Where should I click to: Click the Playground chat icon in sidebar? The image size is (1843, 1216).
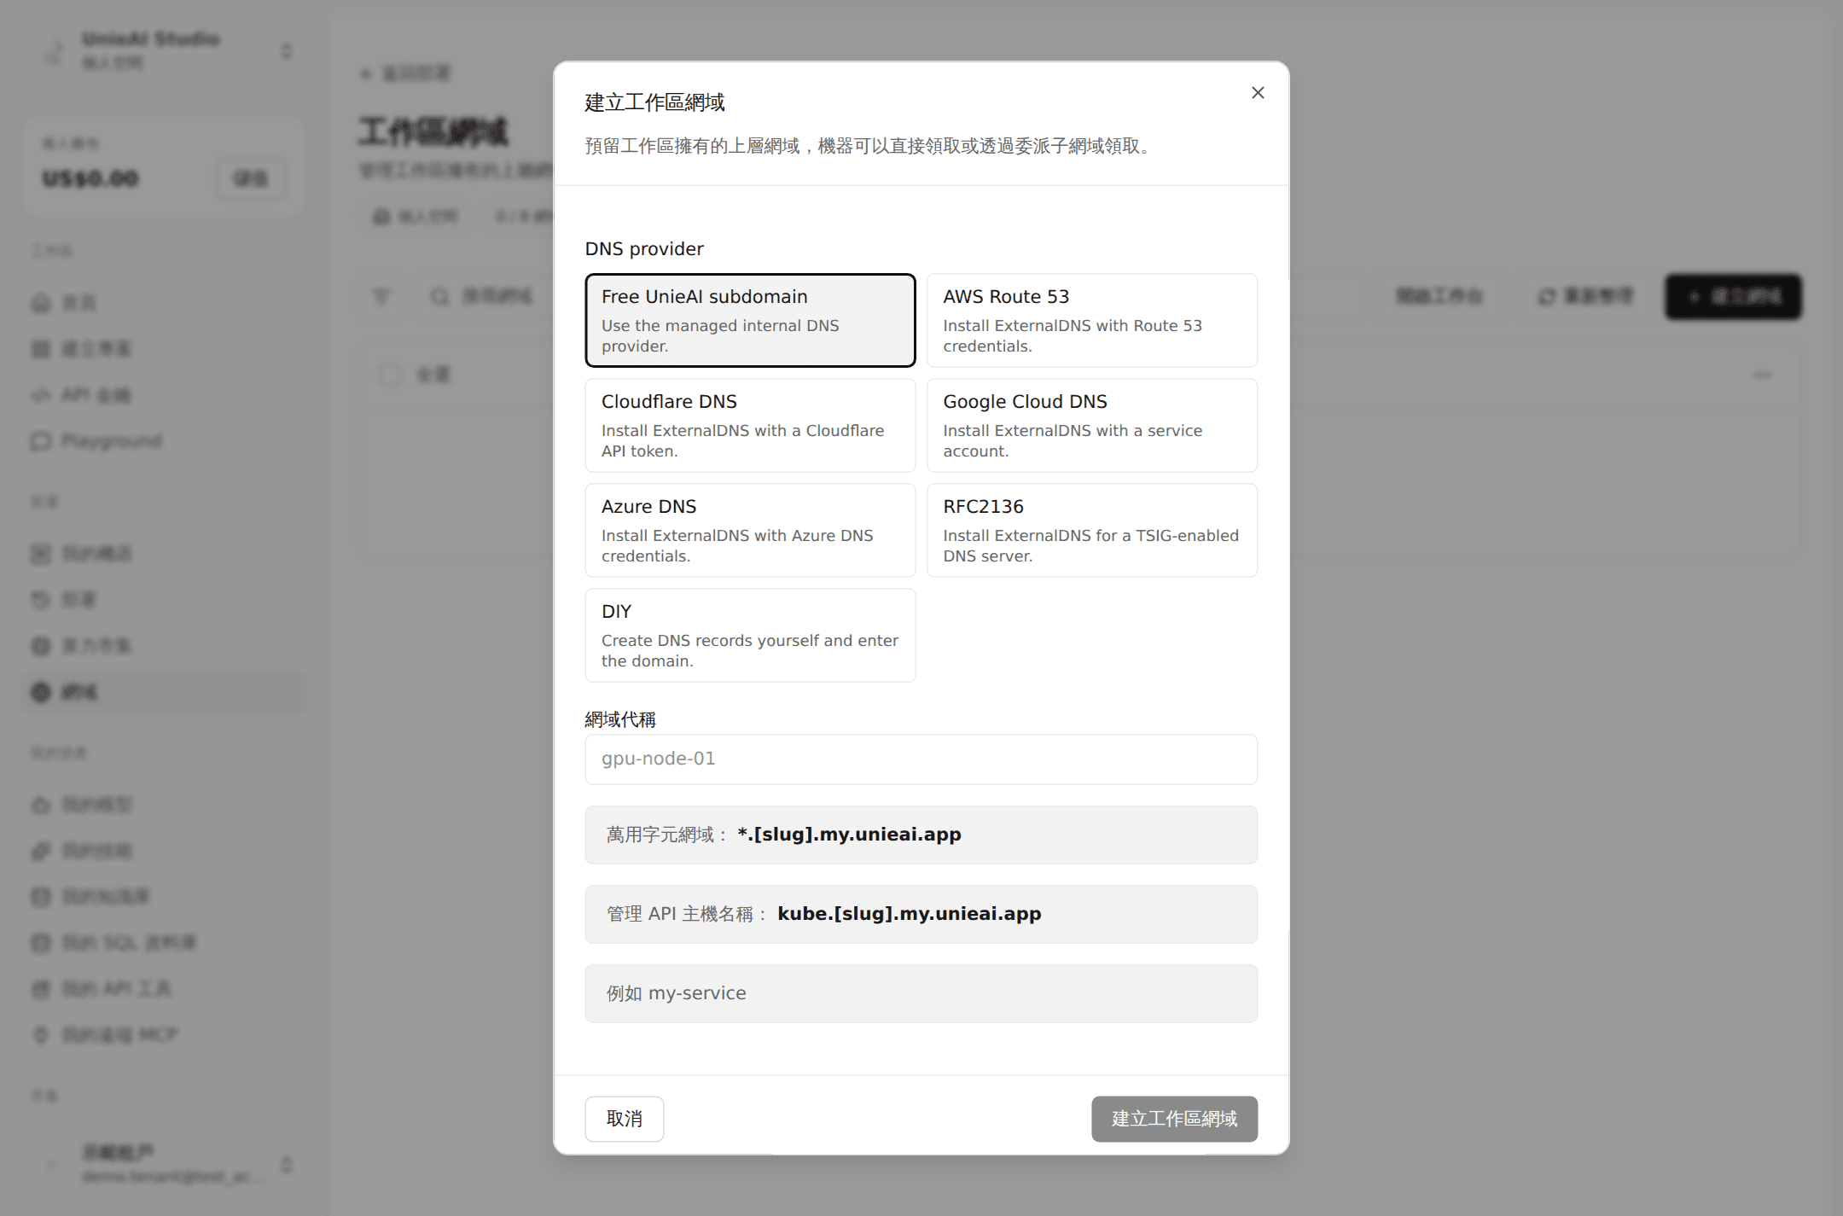point(41,441)
